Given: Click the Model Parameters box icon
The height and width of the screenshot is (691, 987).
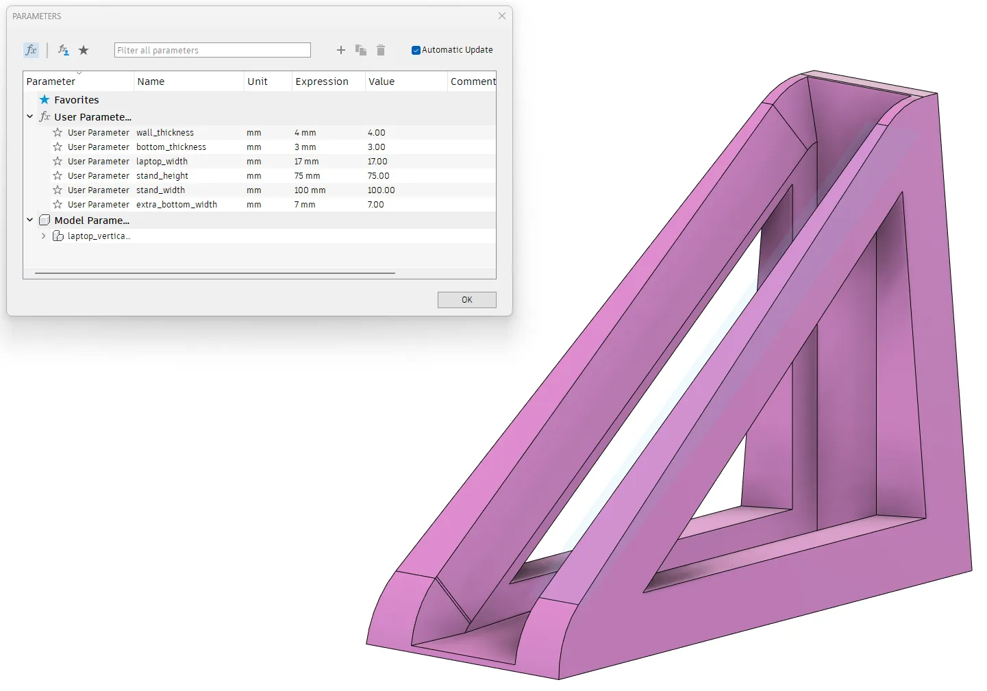Looking at the screenshot, I should tap(45, 221).
